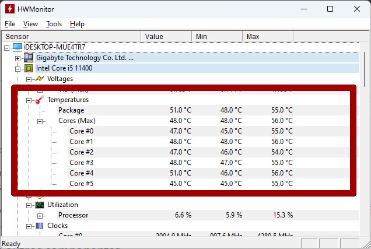Collapse the Temperatures section

coord(29,100)
